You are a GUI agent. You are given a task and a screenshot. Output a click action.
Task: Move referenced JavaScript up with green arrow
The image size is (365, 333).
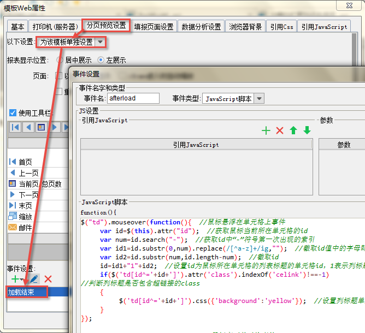[293, 130]
